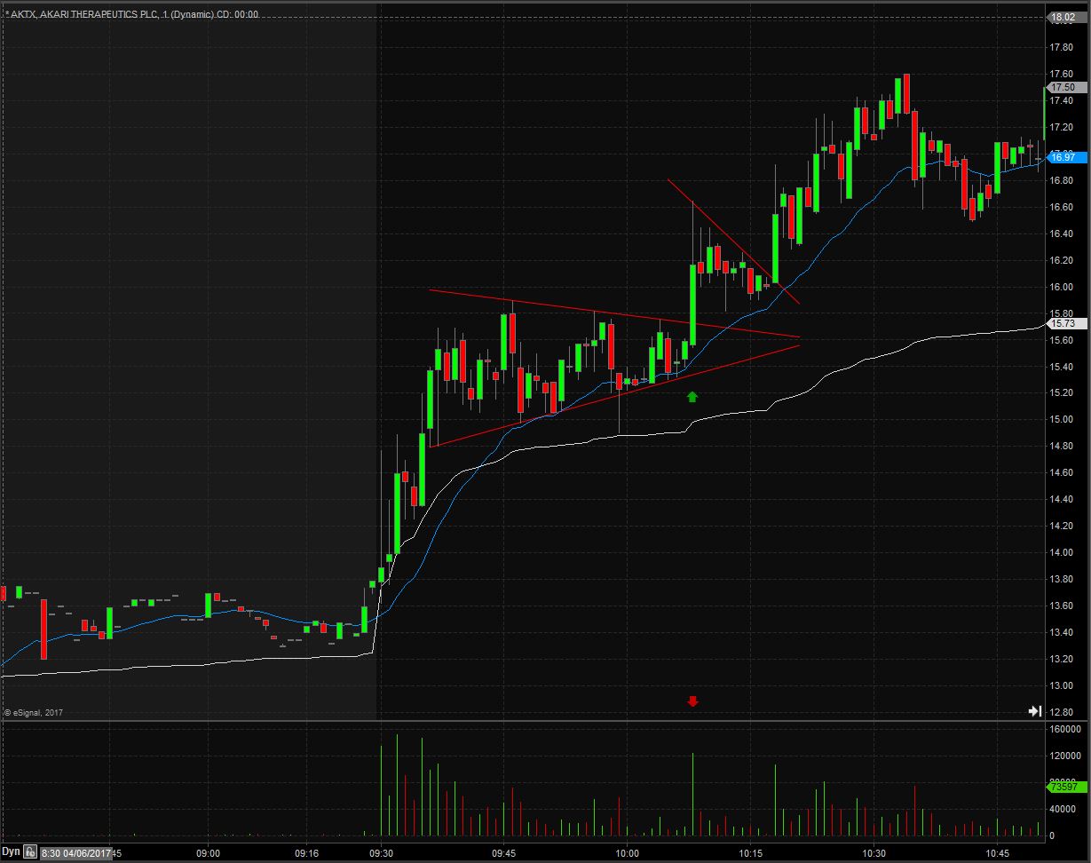Click the 09:16 time axis label
1091x863 pixels.
307,852
